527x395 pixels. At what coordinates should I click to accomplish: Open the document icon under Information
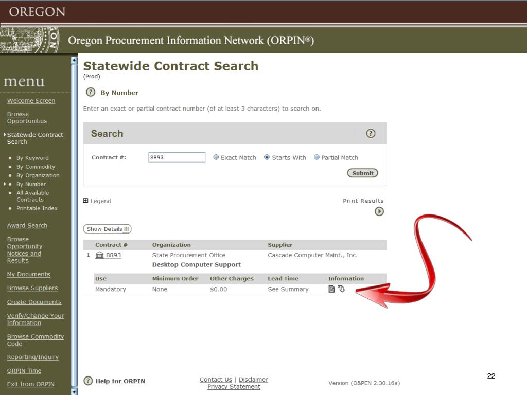pos(331,289)
